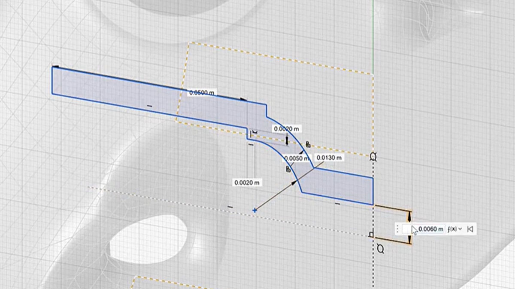Click the lower-left 0.0020 m dimension label

[x=247, y=182]
